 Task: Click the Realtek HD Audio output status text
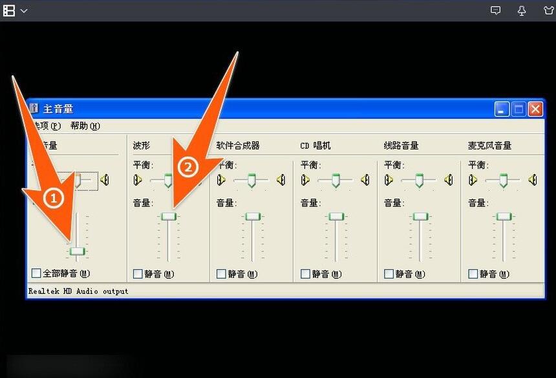click(78, 291)
